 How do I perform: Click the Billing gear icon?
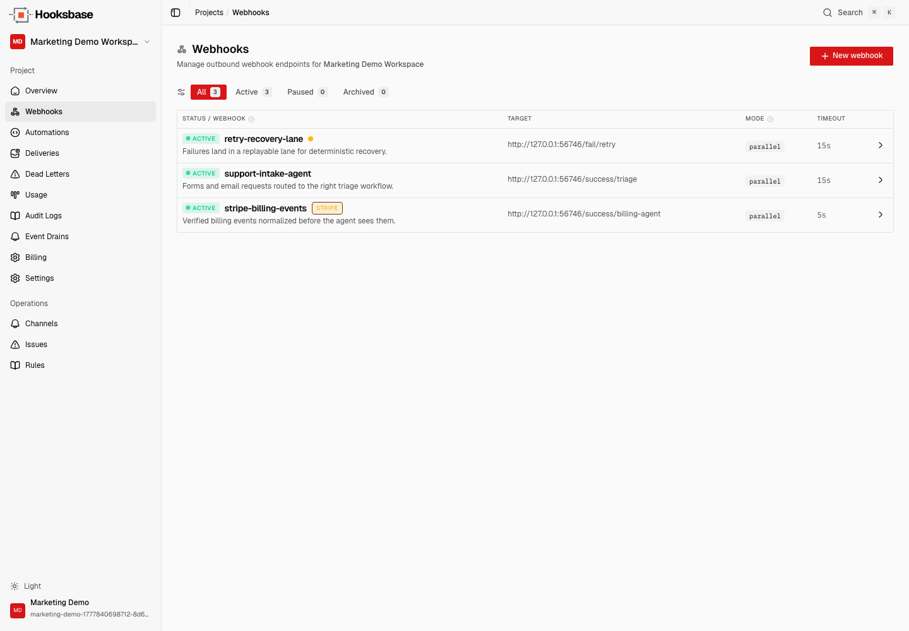(15, 257)
